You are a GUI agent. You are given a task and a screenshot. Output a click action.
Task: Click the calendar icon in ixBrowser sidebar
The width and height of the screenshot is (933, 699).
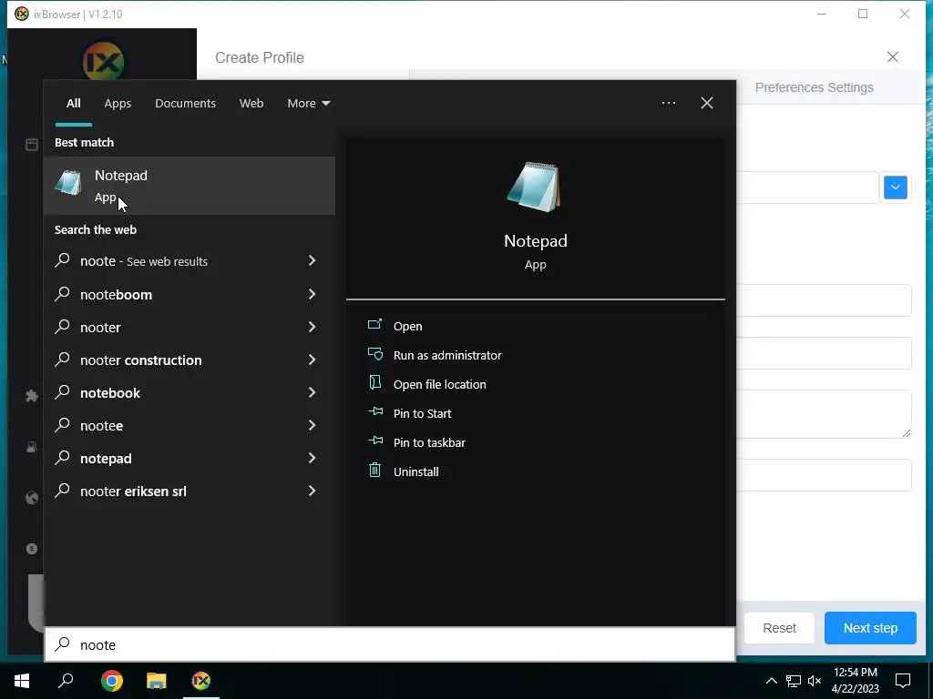(32, 145)
